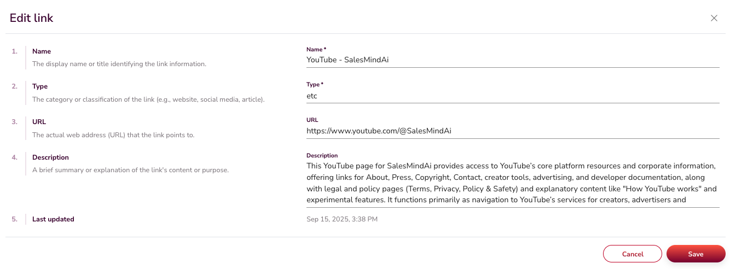The width and height of the screenshot is (730, 269).
Task: Click the helper text about the actual web address
Action: tap(113, 135)
